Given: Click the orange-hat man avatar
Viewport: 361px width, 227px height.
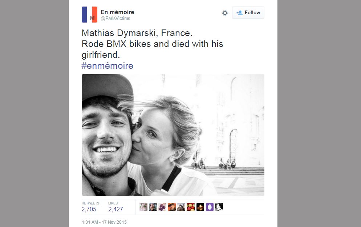Looking at the screenshot, I should tap(172, 207).
